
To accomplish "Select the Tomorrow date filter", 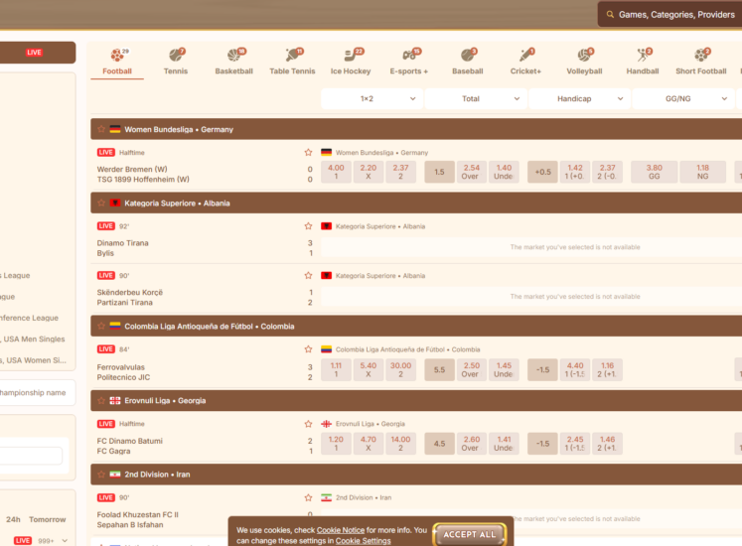I will click(x=48, y=519).
